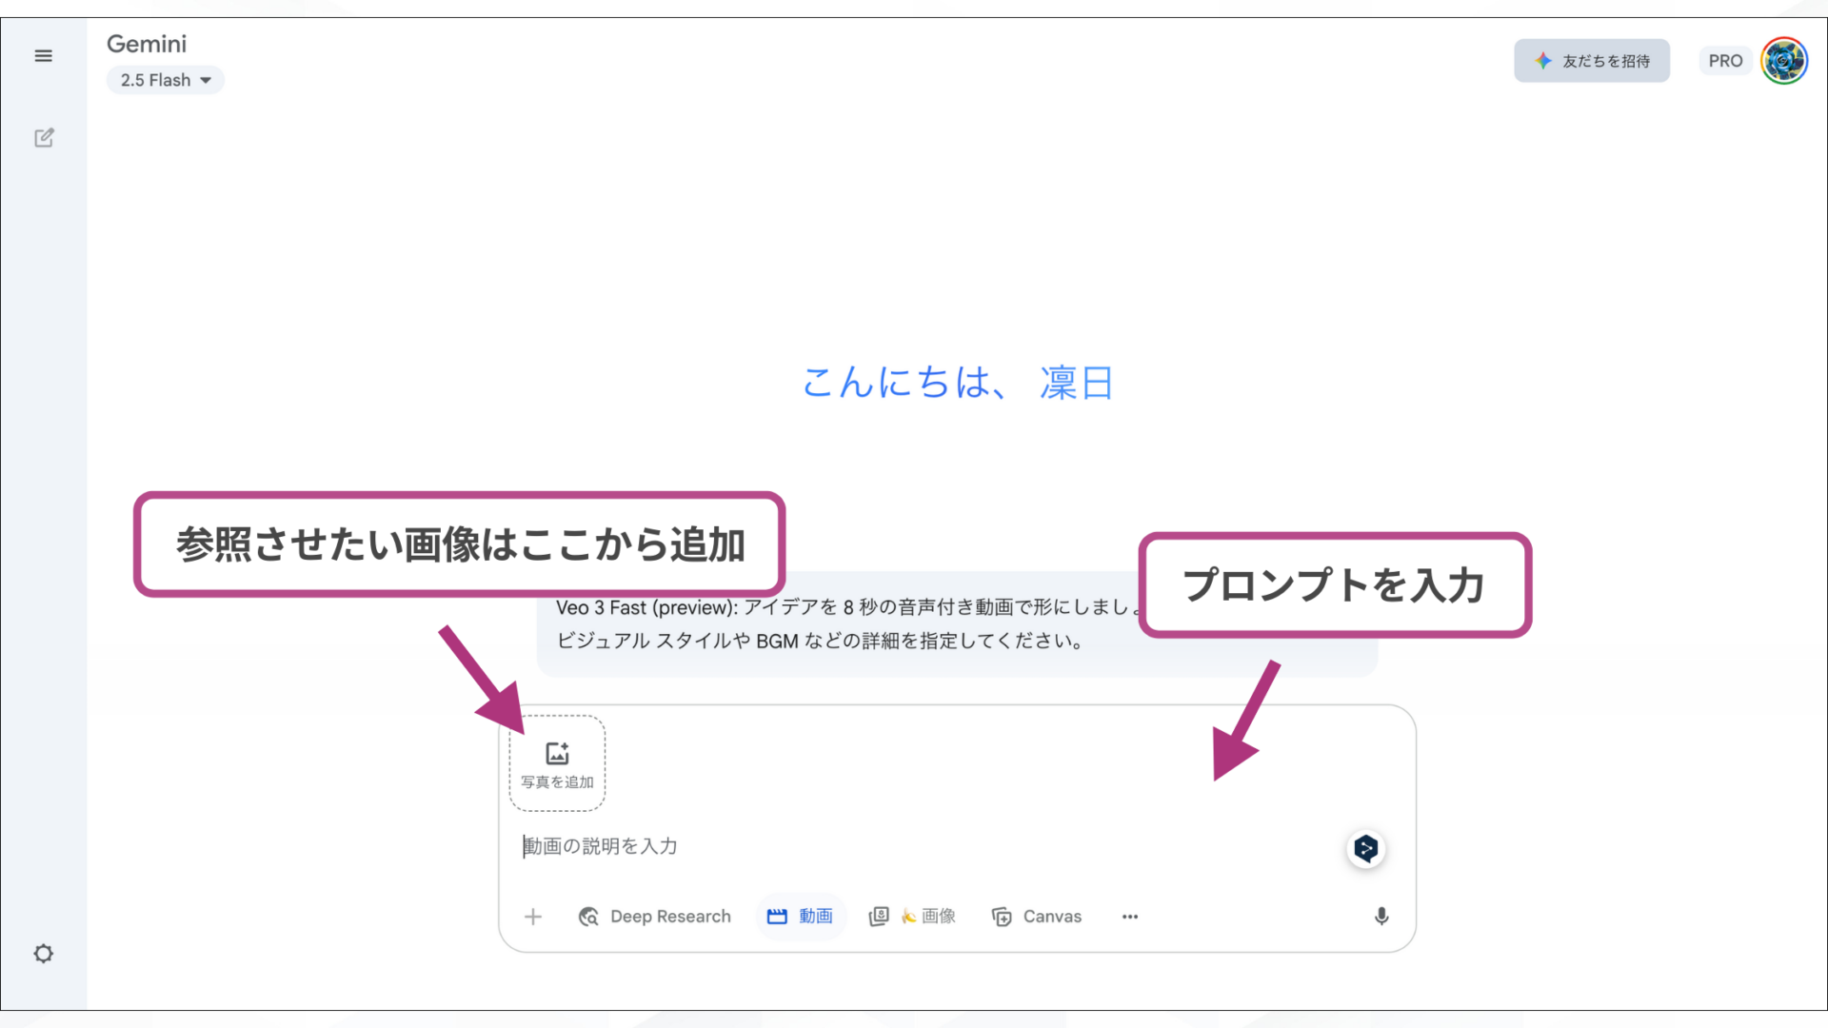Viewport: 1828px width, 1028px height.
Task: Click the plus icon to attach files
Action: click(533, 917)
